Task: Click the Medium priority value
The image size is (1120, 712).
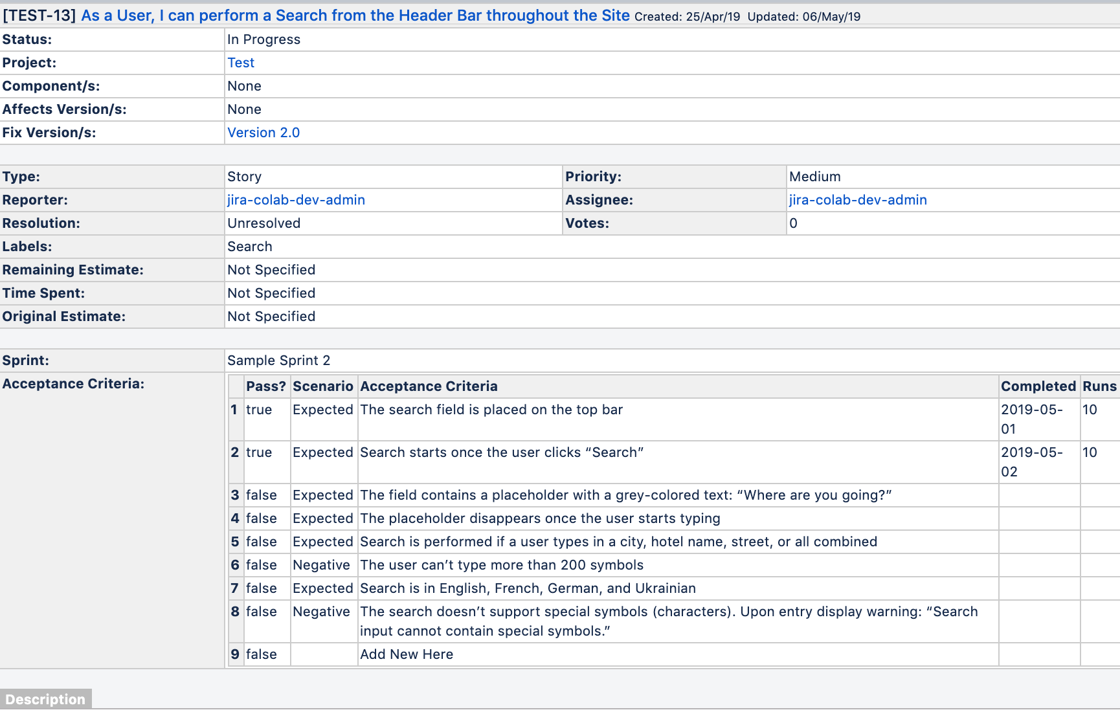Action: tap(814, 177)
